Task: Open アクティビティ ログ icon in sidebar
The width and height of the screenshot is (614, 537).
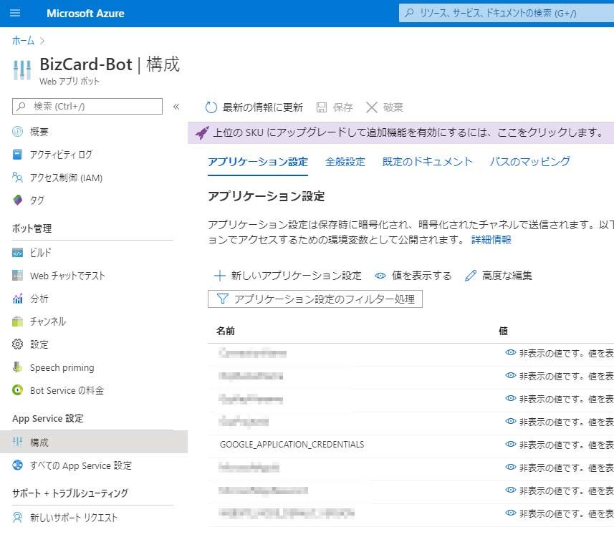Action: pyautogui.click(x=18, y=155)
